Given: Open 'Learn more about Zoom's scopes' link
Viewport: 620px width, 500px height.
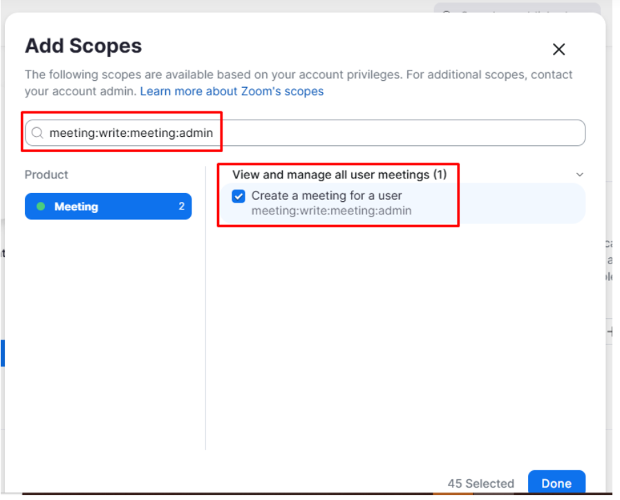Looking at the screenshot, I should coord(232,91).
